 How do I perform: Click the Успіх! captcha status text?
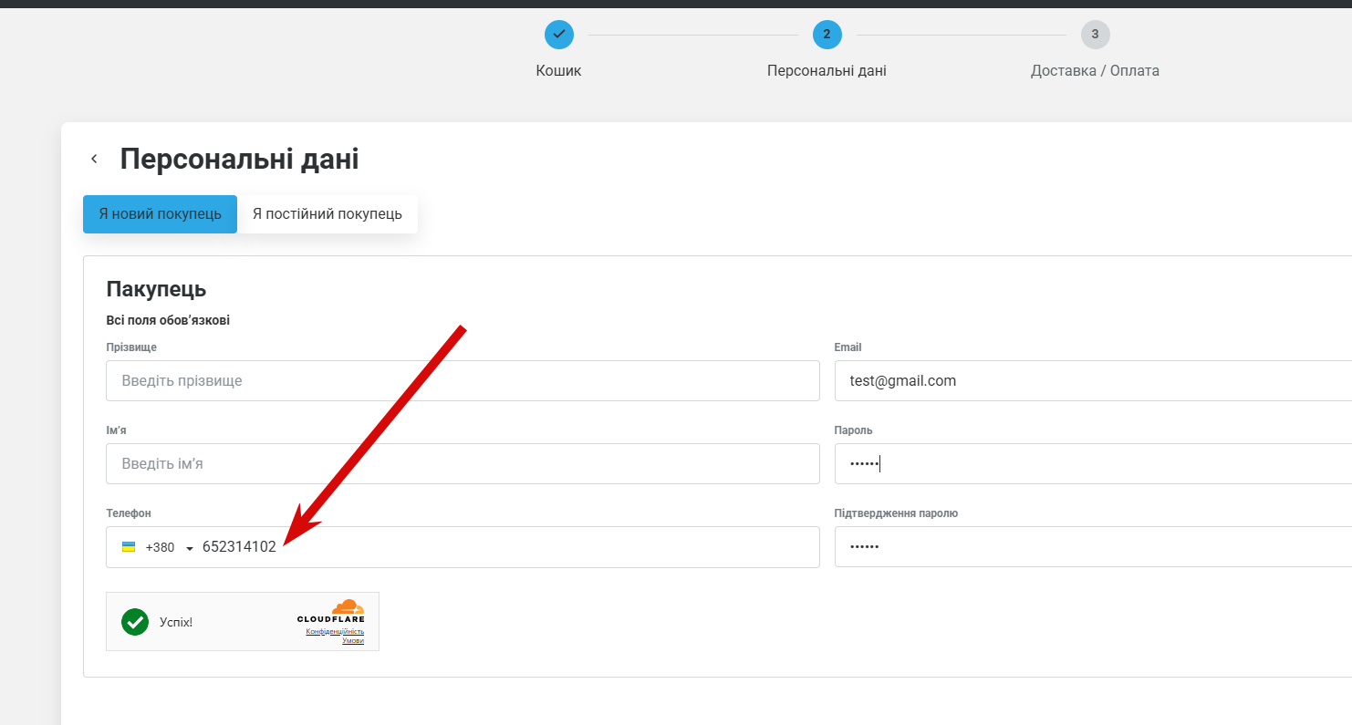(x=176, y=623)
